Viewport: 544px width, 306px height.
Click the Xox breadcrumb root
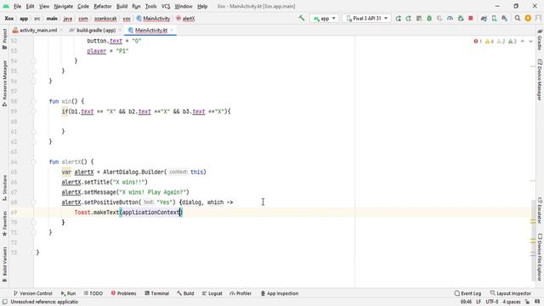[9, 19]
